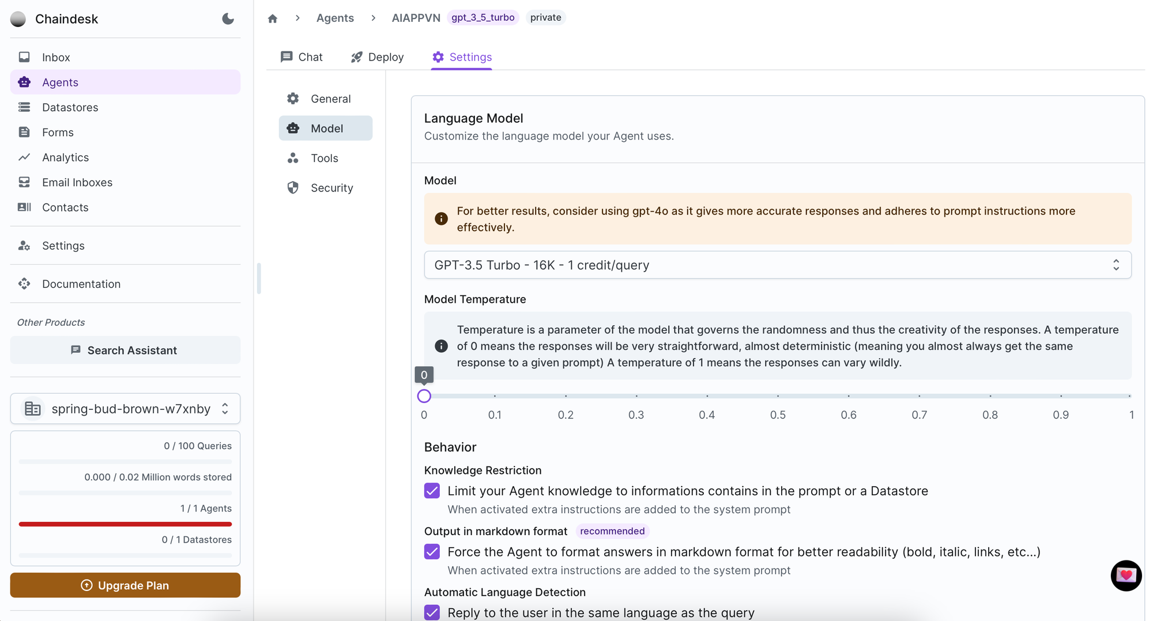
Task: Open the General settings section
Action: (326, 99)
